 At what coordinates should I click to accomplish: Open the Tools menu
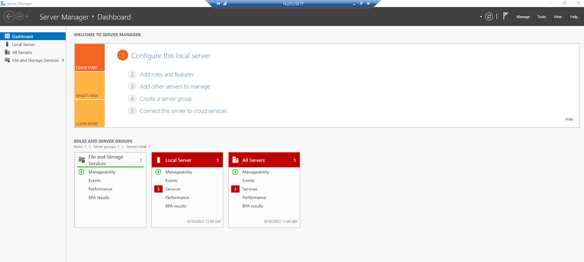pos(541,17)
